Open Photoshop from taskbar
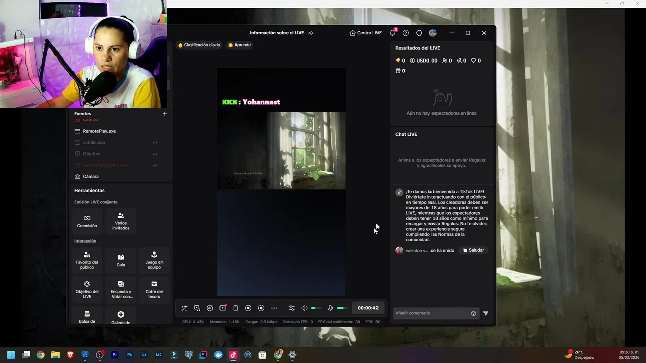646x363 pixels. pyautogui.click(x=129, y=355)
